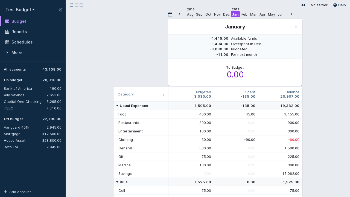Image resolution: width=350 pixels, height=197 pixels.
Task: Select Feb in the month bar
Action: 244,15
